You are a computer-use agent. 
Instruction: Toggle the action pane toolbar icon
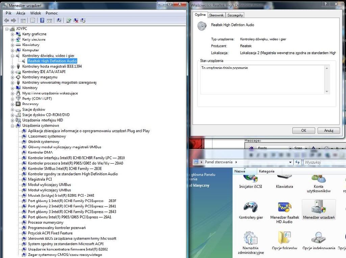point(49,21)
